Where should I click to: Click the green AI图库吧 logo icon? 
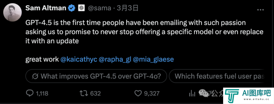tap(232, 96)
